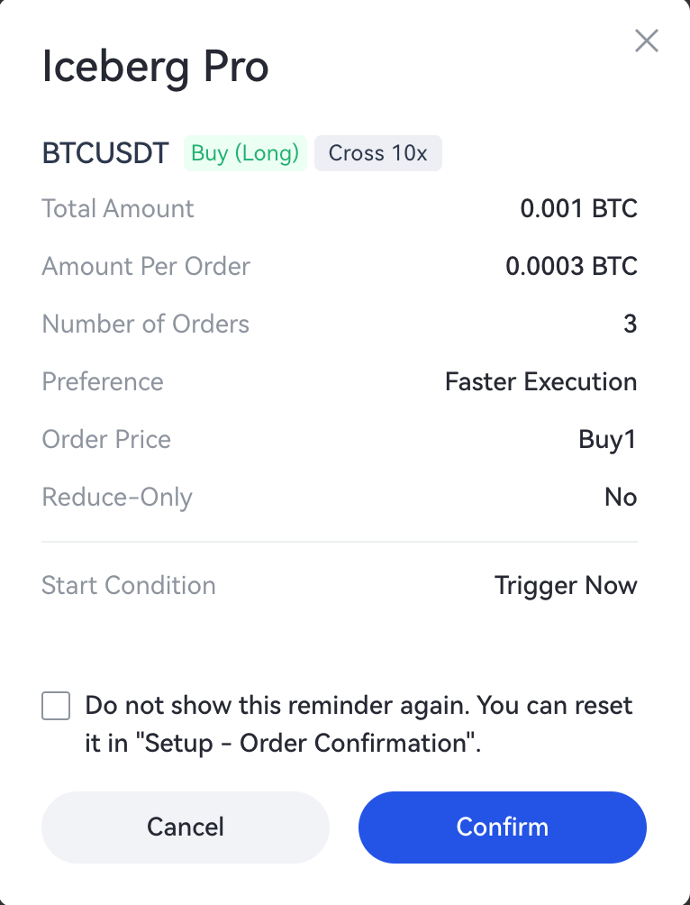Click the 0.0003 BTC per-order value

(571, 266)
